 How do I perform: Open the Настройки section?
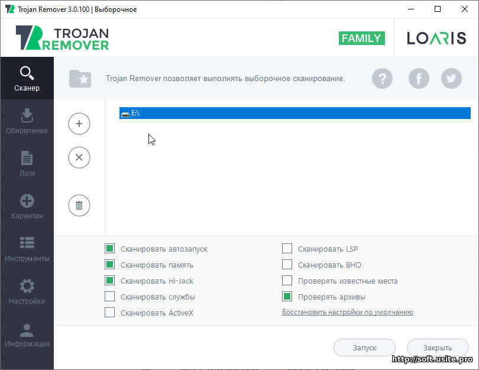27,292
